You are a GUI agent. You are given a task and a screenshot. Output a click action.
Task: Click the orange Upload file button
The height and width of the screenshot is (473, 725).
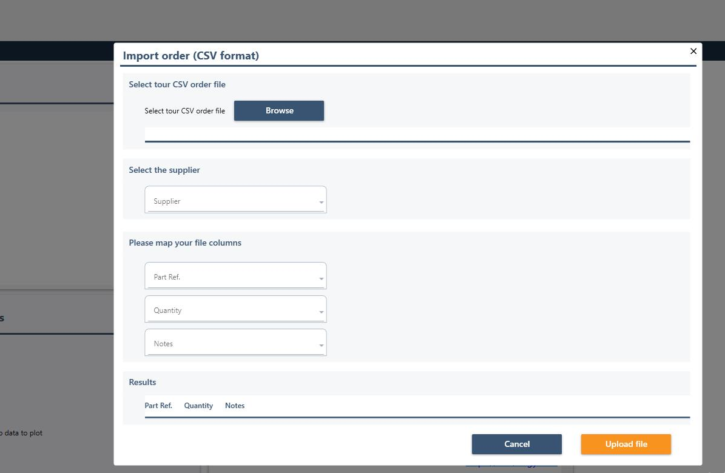pos(626,444)
